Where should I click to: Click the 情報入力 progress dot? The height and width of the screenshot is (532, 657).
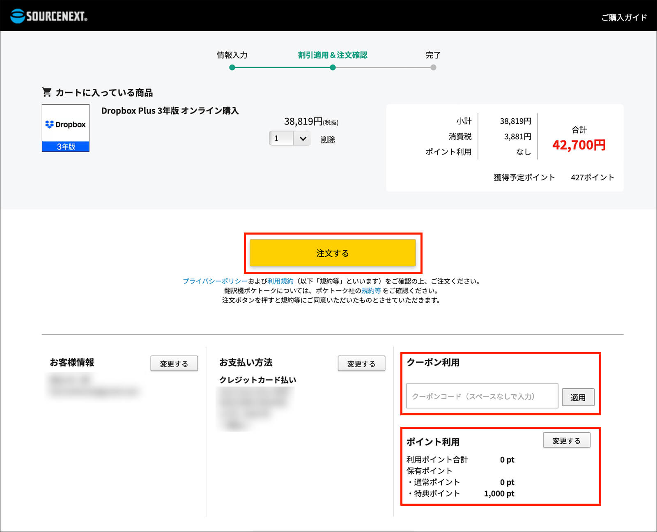coord(232,67)
